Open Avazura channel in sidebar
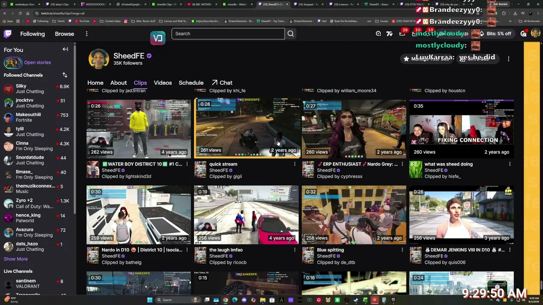This screenshot has width=543, height=305. click(x=38, y=232)
